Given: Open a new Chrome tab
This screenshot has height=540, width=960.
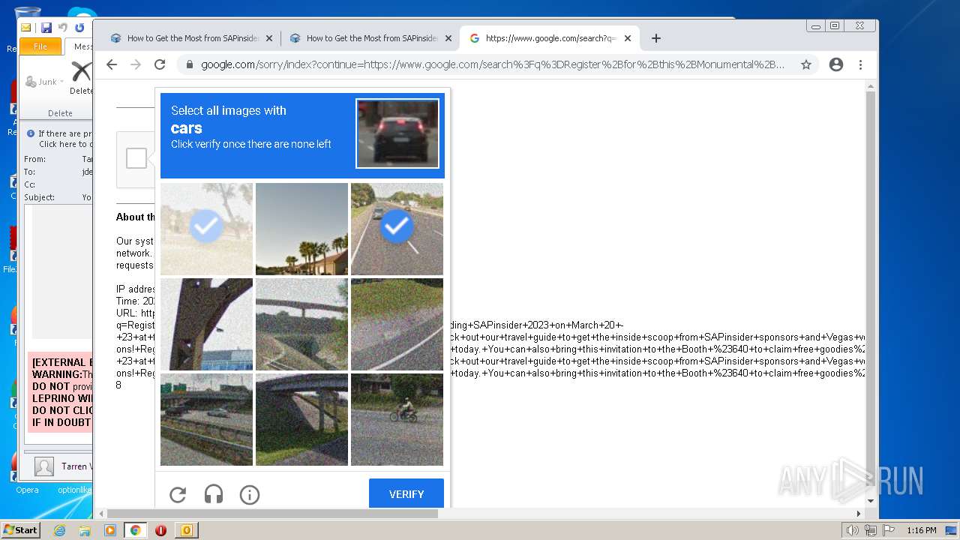Looking at the screenshot, I should (656, 38).
